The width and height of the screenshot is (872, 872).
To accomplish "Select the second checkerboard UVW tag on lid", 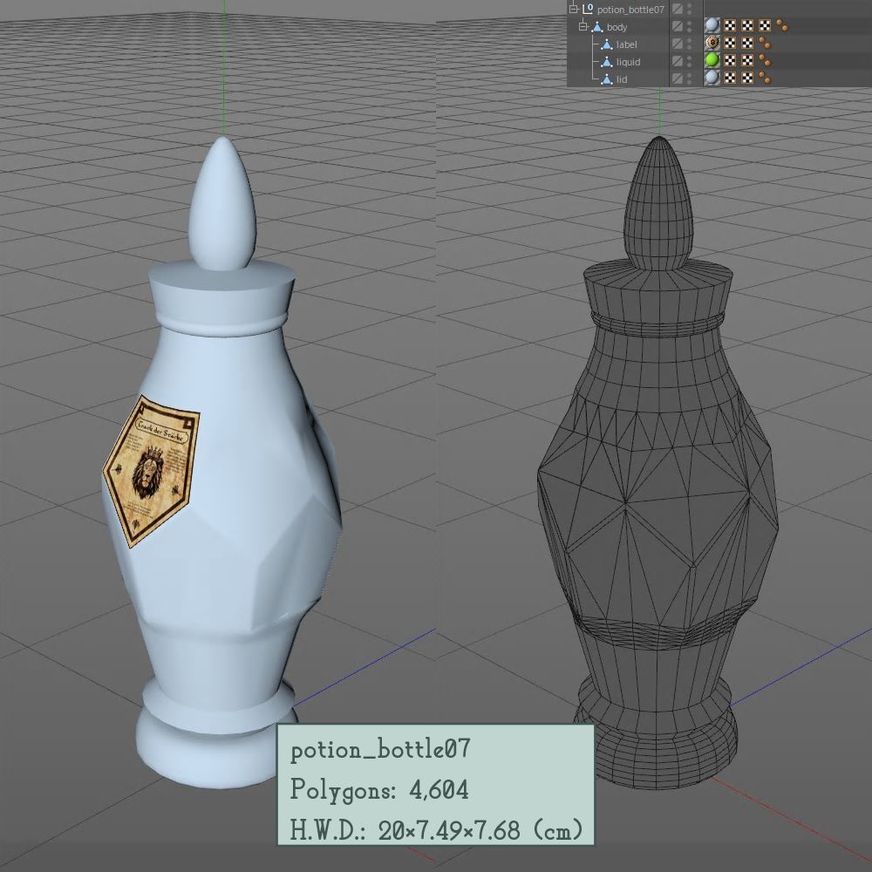I will point(747,78).
